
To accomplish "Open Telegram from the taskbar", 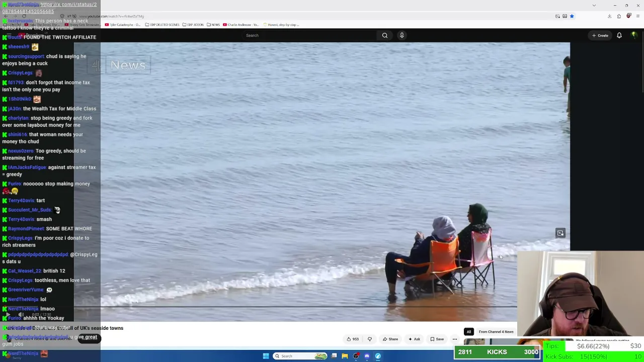I will 378,356.
